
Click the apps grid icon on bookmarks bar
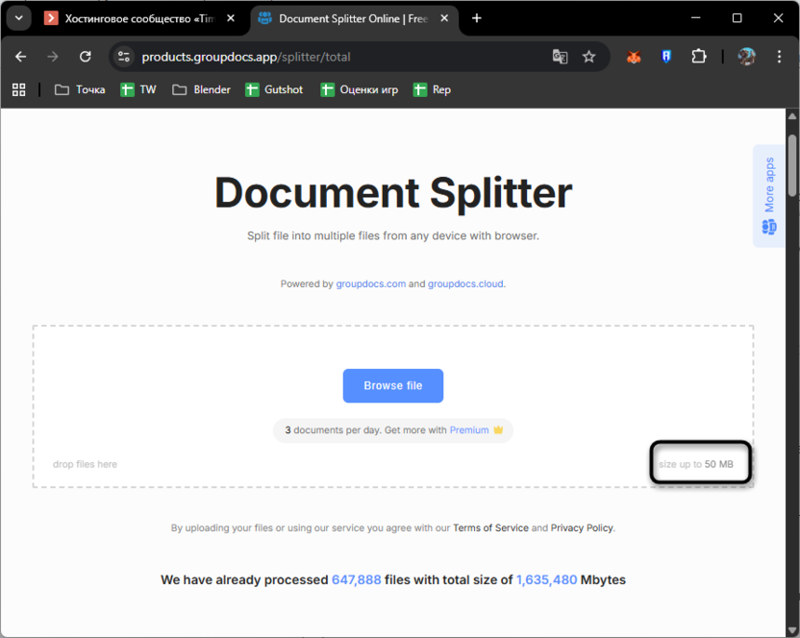point(18,89)
